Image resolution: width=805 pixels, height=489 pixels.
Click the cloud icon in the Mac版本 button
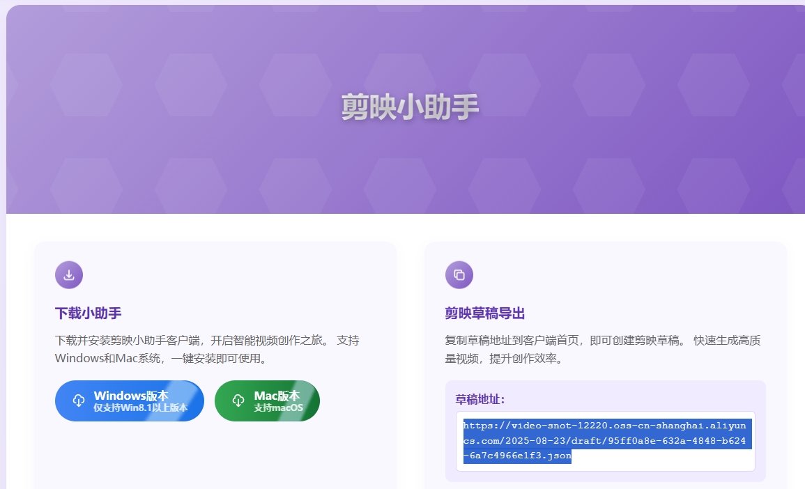238,401
